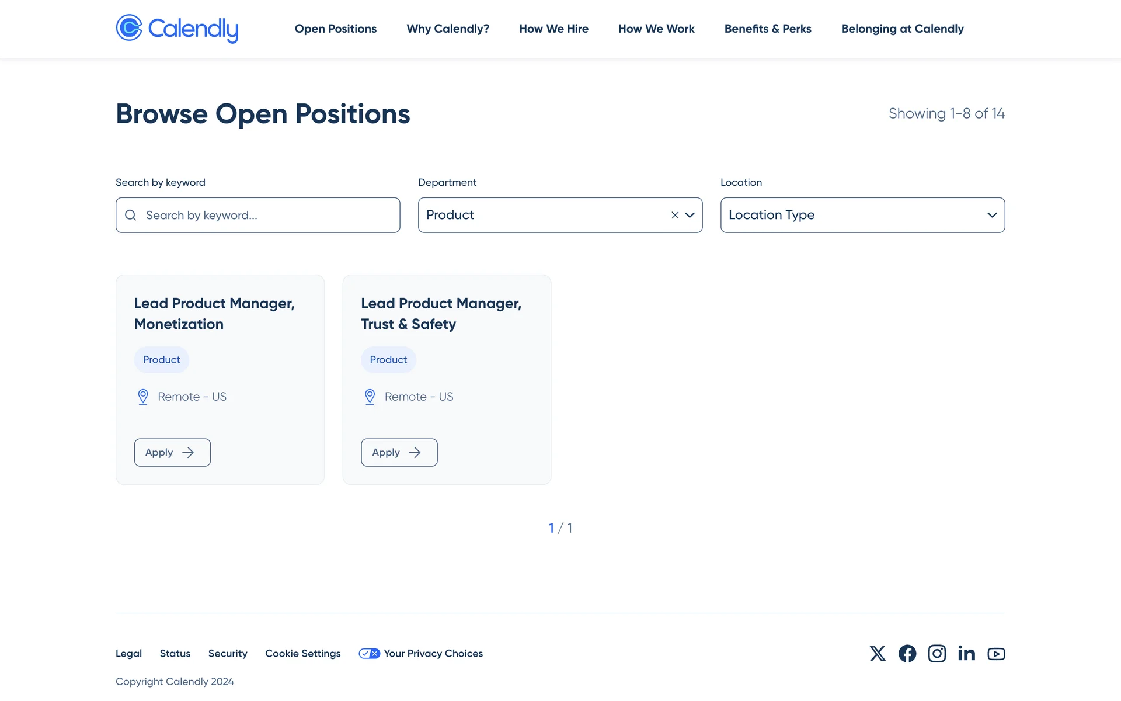Image resolution: width=1121 pixels, height=701 pixels.
Task: Open the Open Positions menu item
Action: [x=335, y=29]
